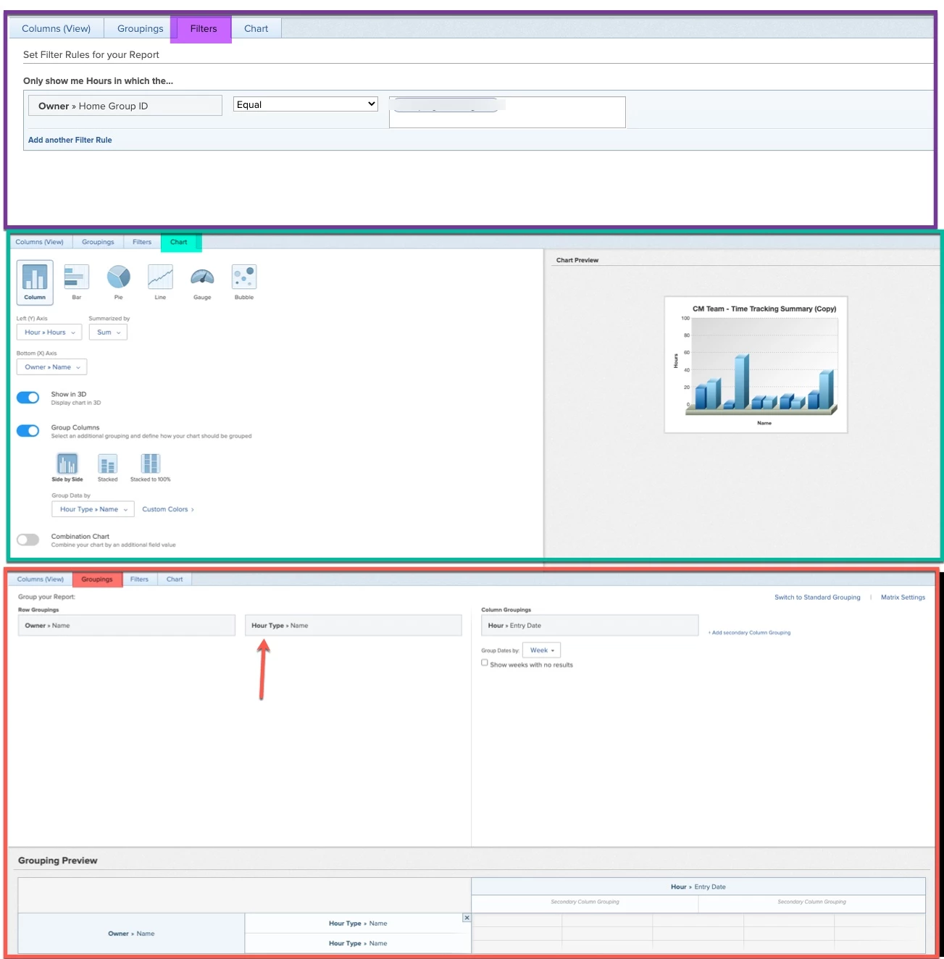Turn off the Group Columns switch

[x=28, y=431]
